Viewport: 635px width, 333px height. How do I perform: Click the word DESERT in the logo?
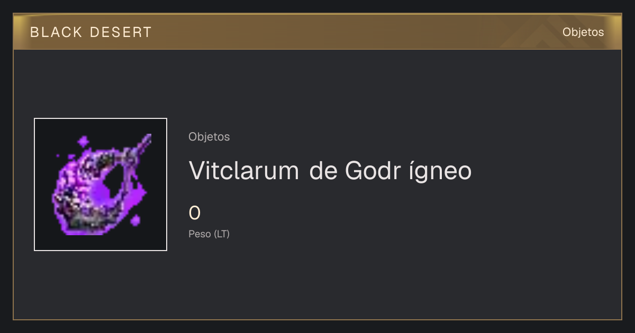[121, 32]
